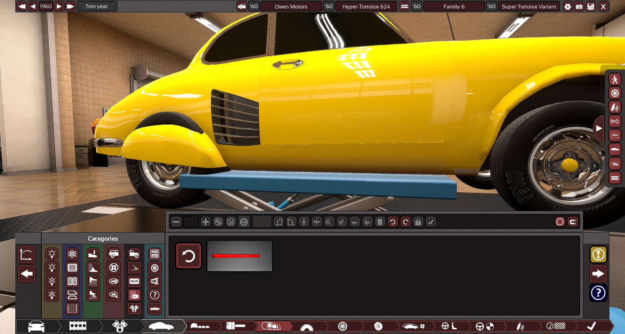Toggle the fixture lock icon
Image resolution: width=625 pixels, height=334 pixels.
(x=418, y=222)
